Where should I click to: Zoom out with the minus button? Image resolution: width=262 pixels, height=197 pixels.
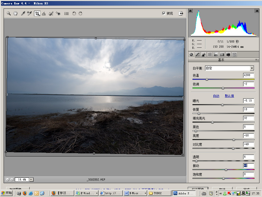pos(7,179)
